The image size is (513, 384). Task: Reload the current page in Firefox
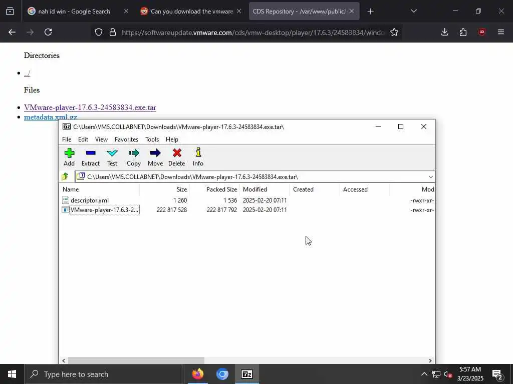tap(48, 32)
